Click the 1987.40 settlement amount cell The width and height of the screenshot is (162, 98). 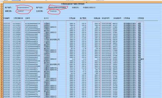(x=97, y=38)
